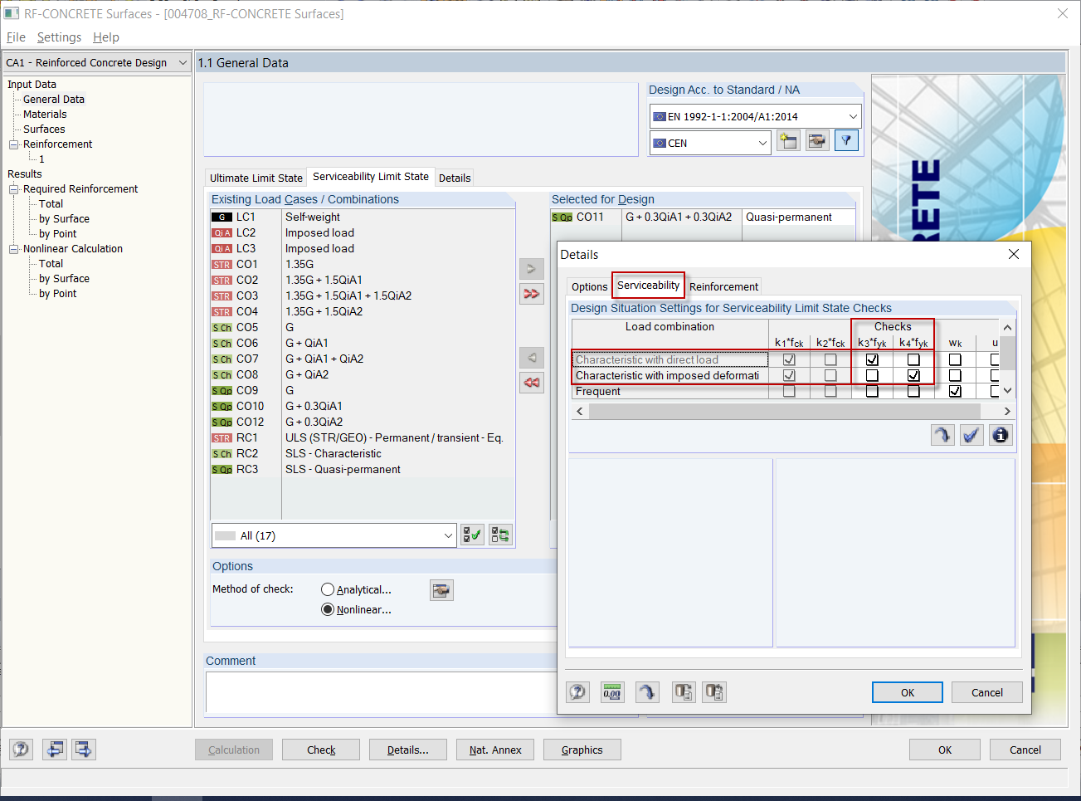Screen dimensions: 1081x801
Task: Open units and decimal places settings
Action: coord(612,691)
